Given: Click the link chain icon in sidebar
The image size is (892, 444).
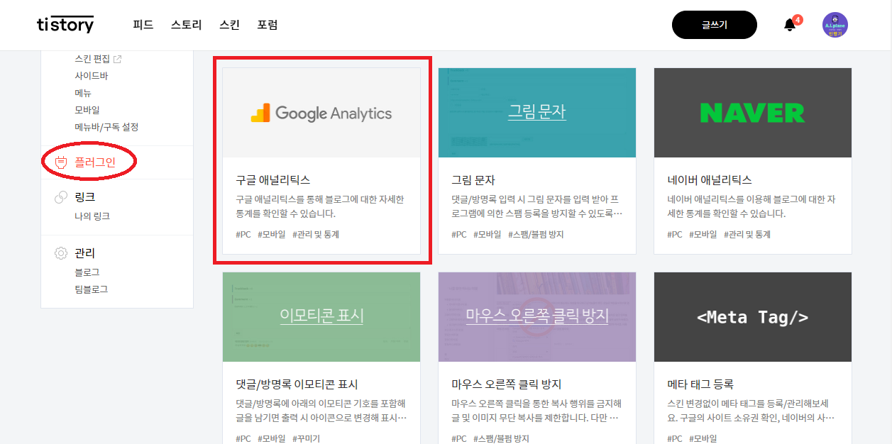Looking at the screenshot, I should coord(61,197).
